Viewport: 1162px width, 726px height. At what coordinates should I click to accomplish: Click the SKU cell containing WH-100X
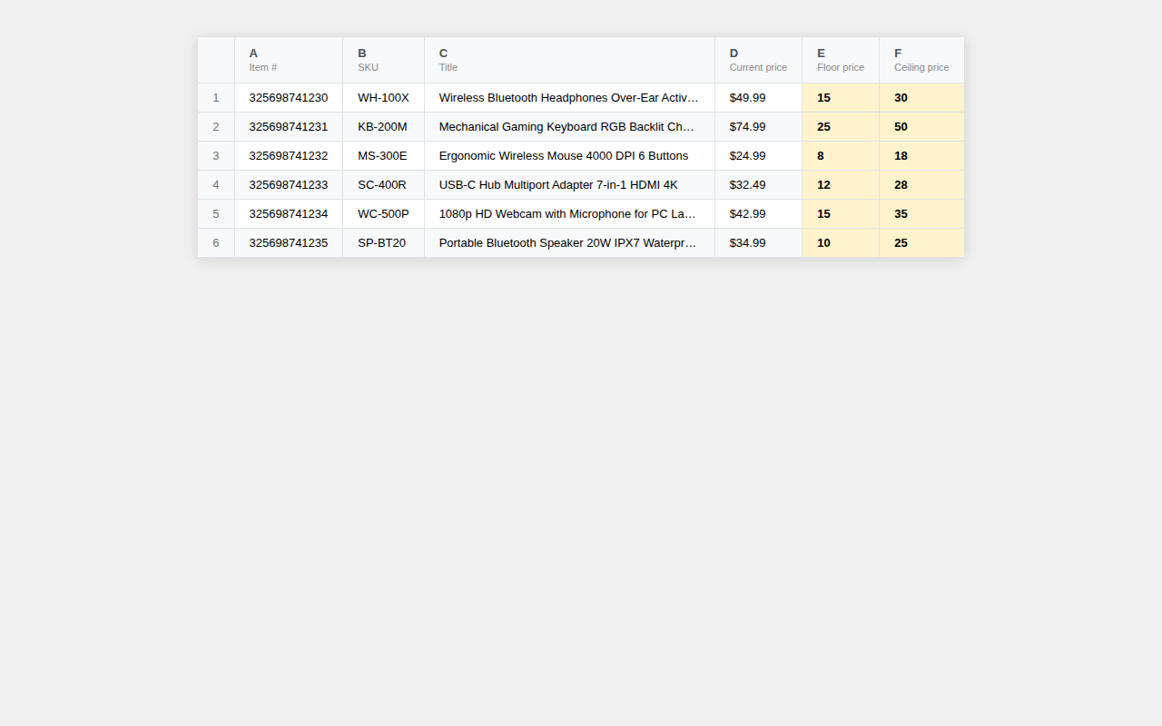pyautogui.click(x=382, y=97)
